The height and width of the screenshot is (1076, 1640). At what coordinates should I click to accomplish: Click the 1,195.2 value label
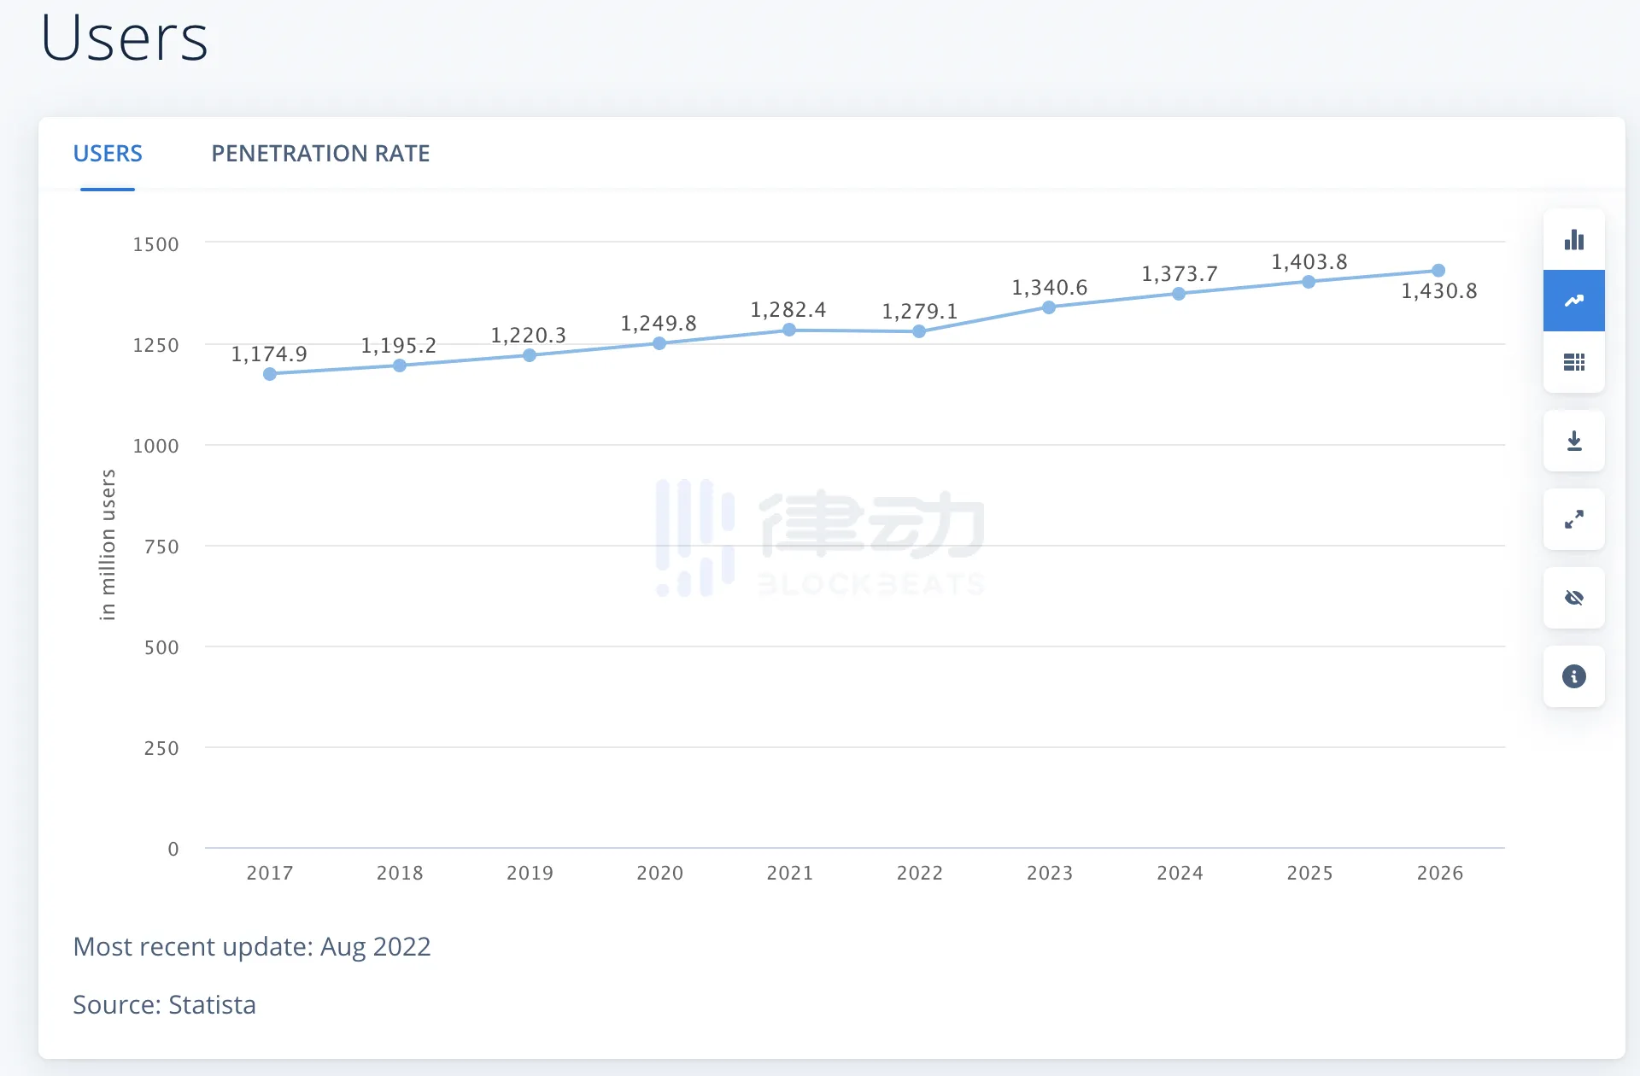399,345
